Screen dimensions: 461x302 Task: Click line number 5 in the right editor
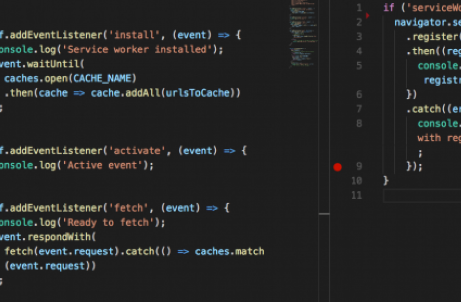[359, 65]
